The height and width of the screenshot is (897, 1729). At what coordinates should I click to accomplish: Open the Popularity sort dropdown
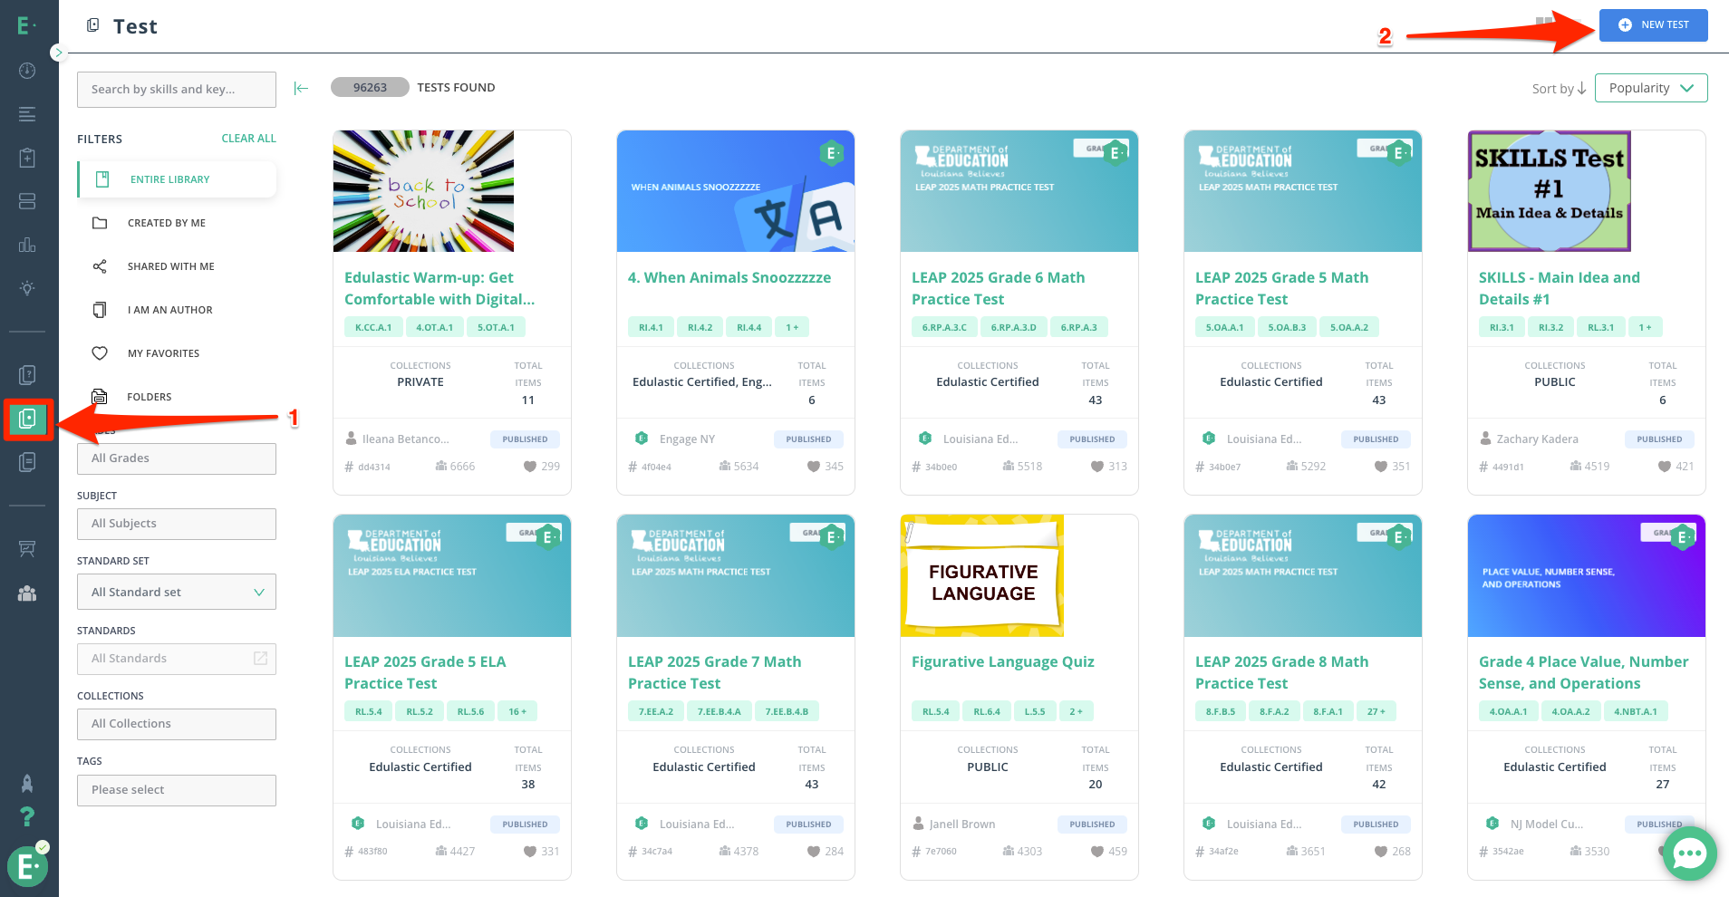pyautogui.click(x=1650, y=88)
